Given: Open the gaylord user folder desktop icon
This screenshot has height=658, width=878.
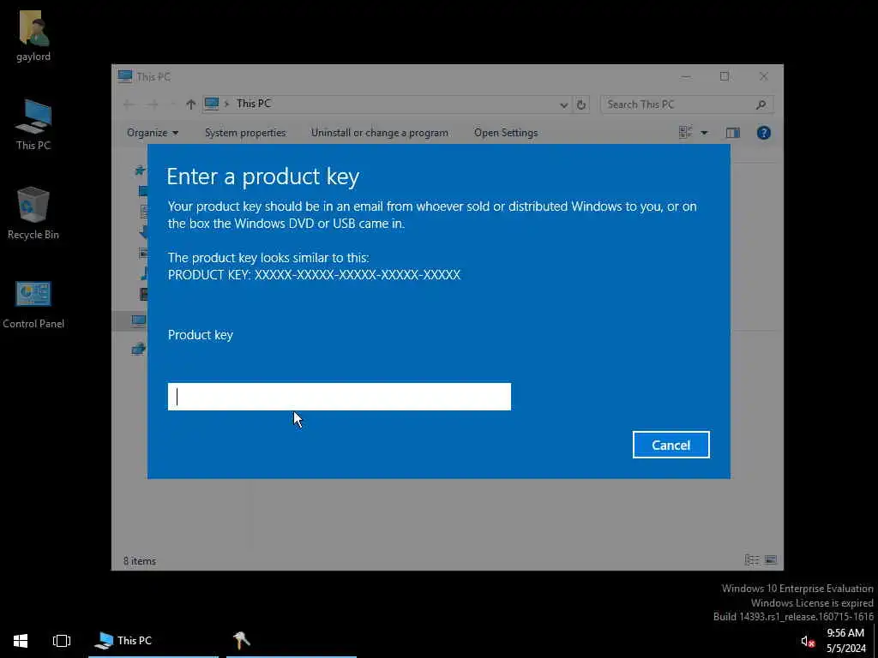Looking at the screenshot, I should coord(33,36).
